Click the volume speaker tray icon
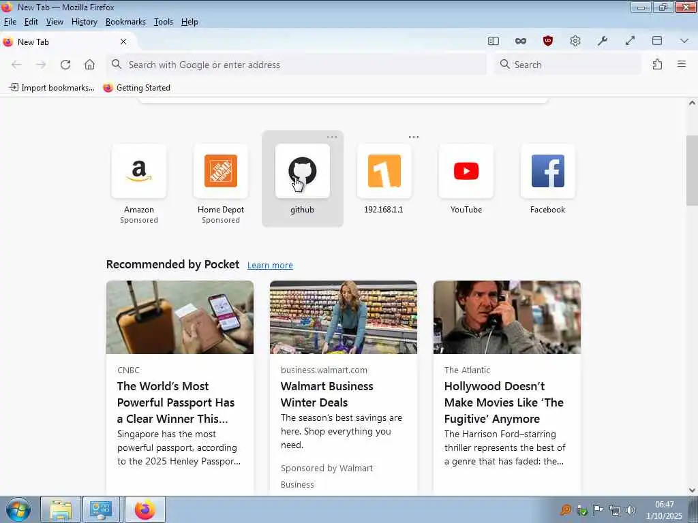 click(x=631, y=510)
